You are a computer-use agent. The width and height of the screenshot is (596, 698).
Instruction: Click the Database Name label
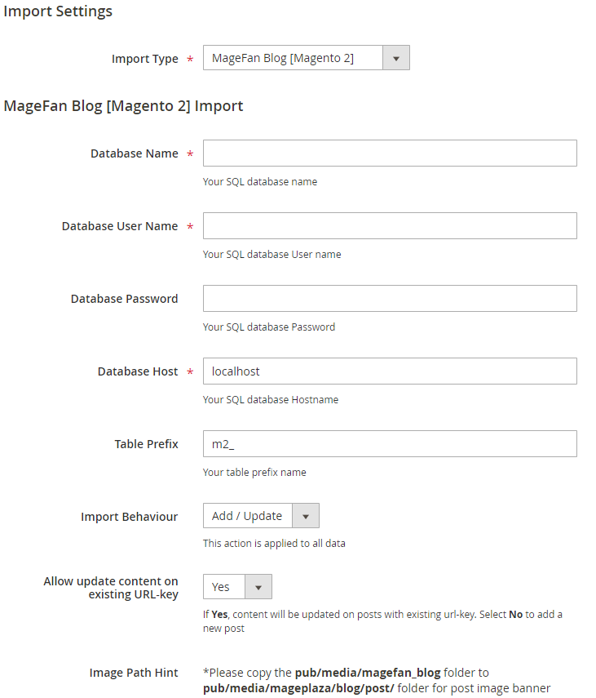134,153
